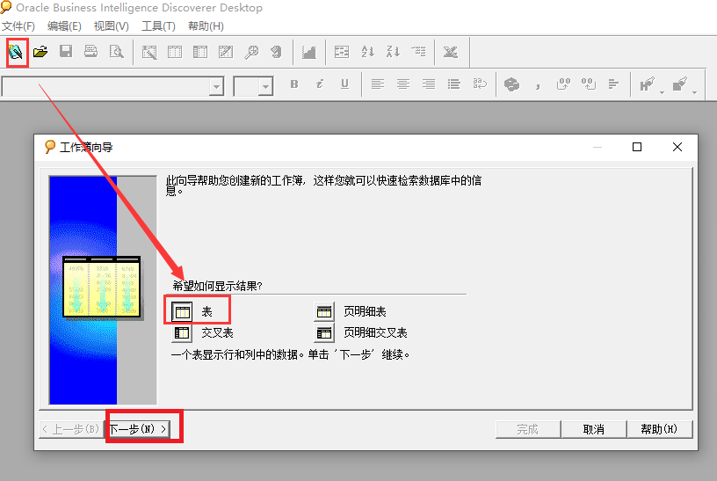Toggle bold text formatting
Image resolution: width=717 pixels, height=481 pixels.
294,84
